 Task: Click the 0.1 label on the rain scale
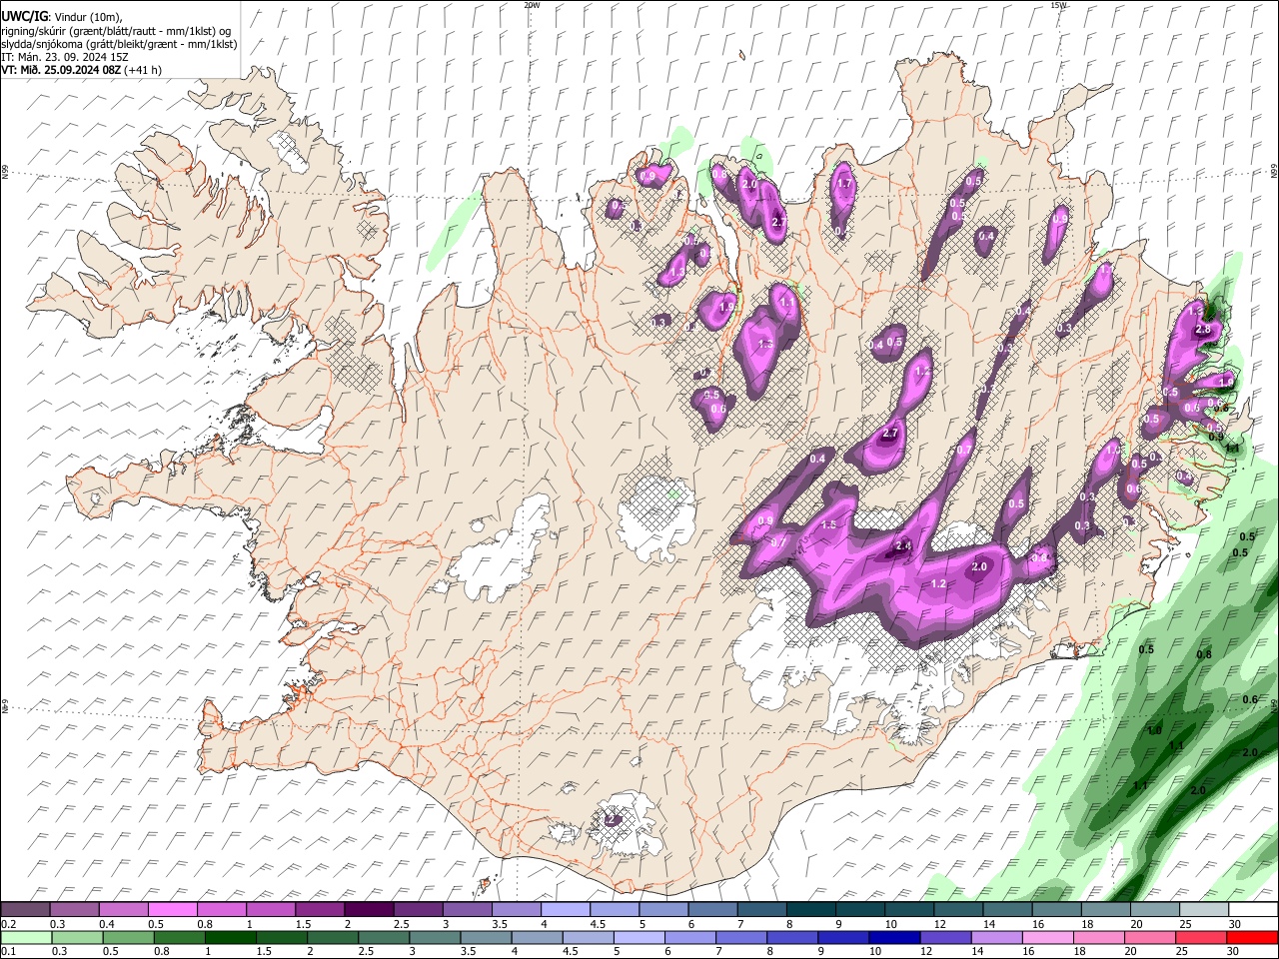[x=8, y=951]
